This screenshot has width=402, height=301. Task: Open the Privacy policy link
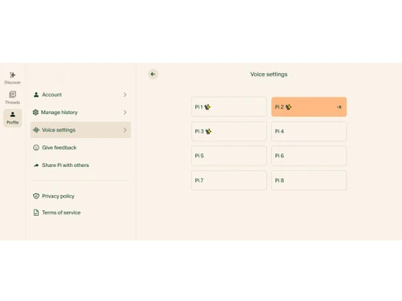tap(58, 196)
